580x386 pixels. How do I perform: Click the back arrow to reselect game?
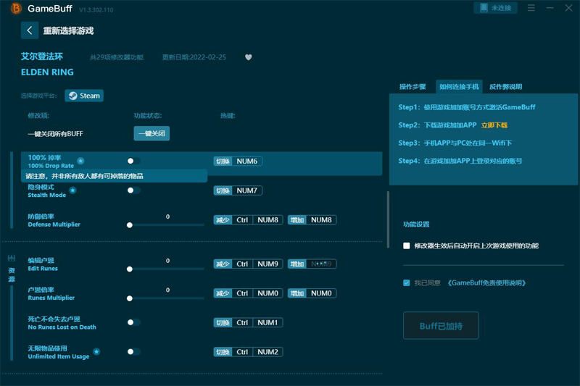[30, 30]
